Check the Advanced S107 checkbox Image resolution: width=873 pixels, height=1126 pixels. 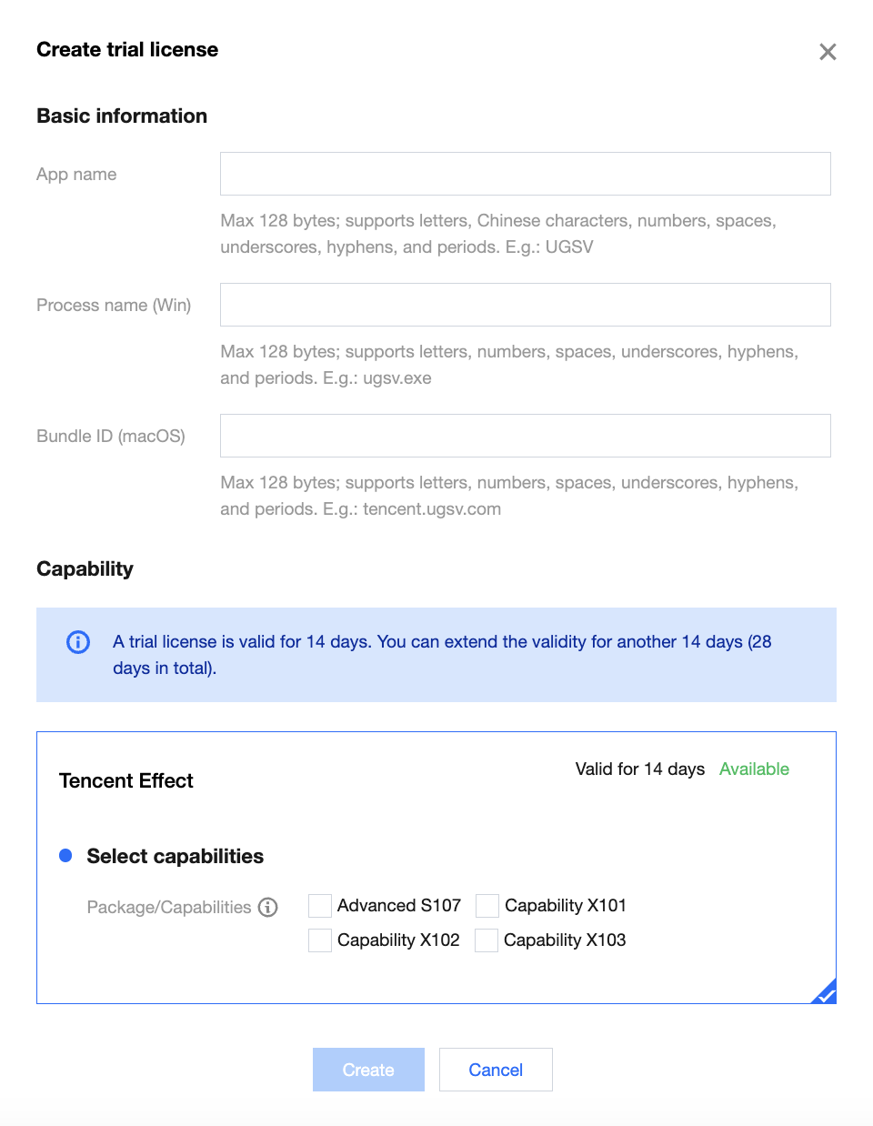coord(320,906)
